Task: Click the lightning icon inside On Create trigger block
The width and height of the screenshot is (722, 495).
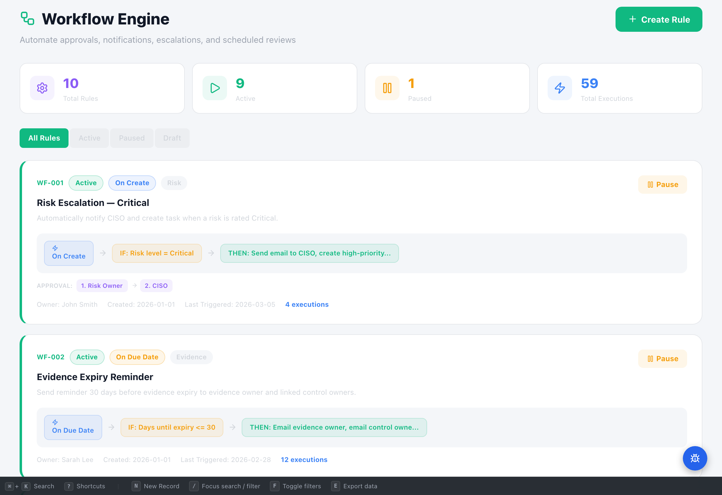Action: click(55, 248)
